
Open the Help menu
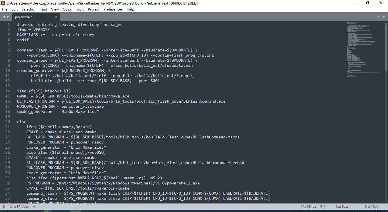pyautogui.click(x=130, y=9)
